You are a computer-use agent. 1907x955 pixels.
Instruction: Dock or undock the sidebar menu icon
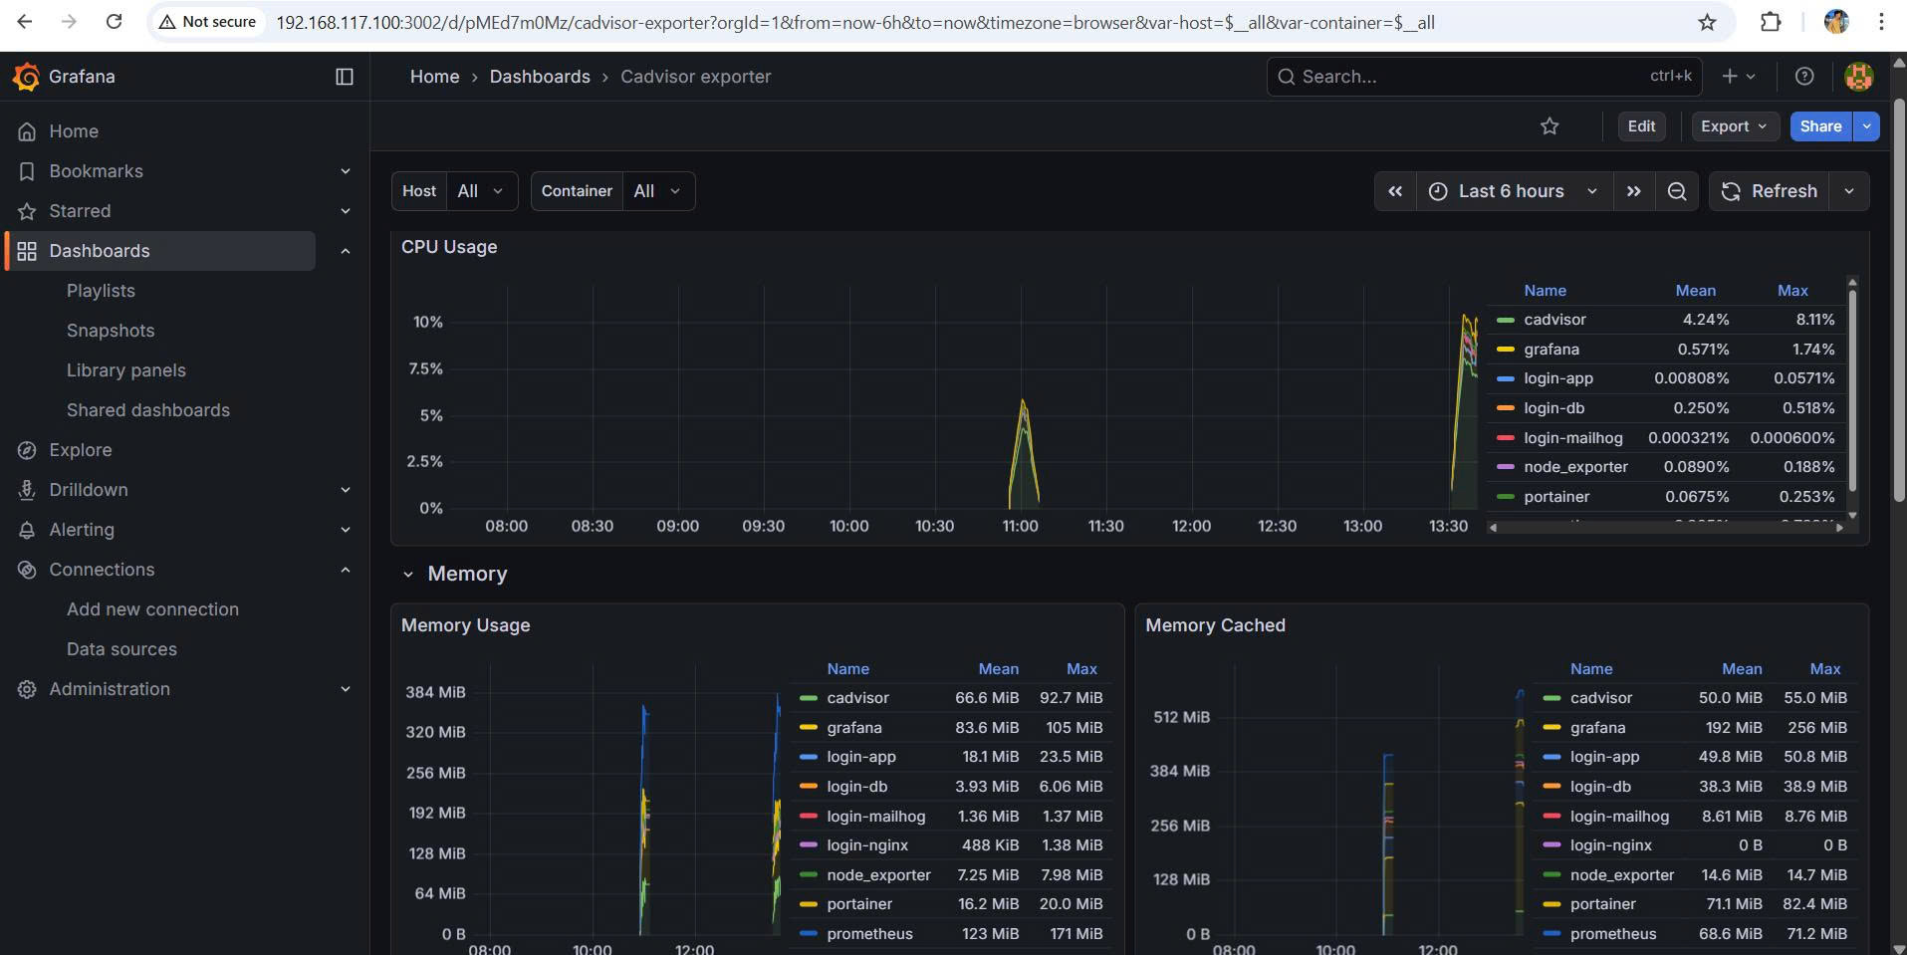(x=345, y=77)
